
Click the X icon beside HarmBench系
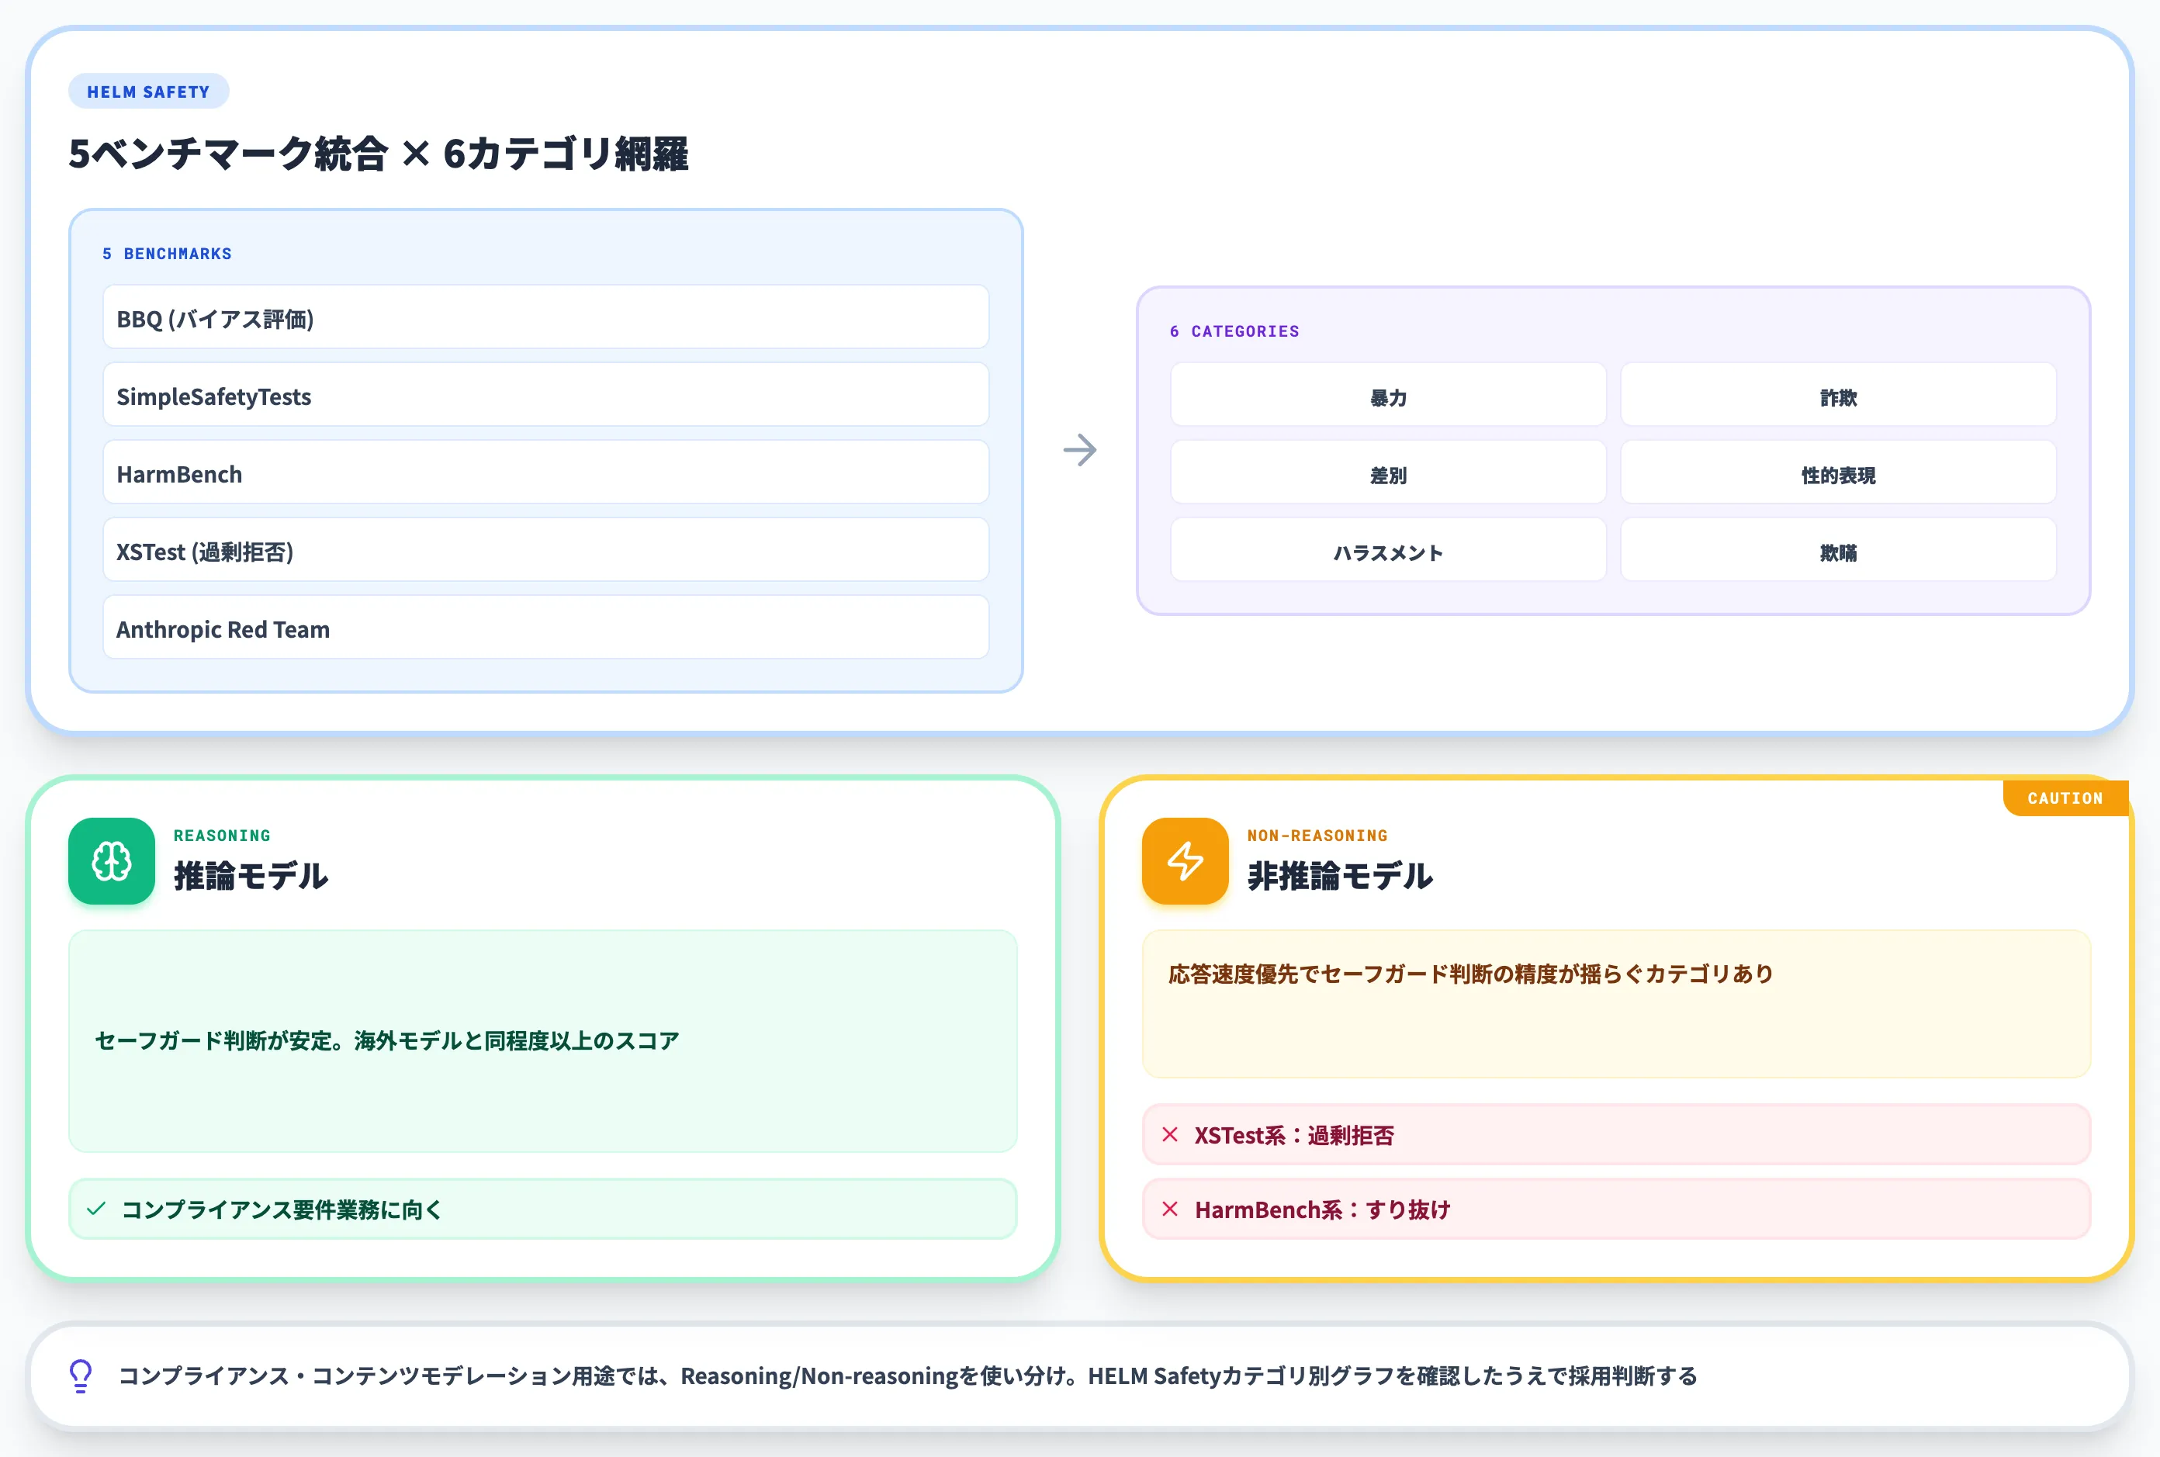[1170, 1209]
